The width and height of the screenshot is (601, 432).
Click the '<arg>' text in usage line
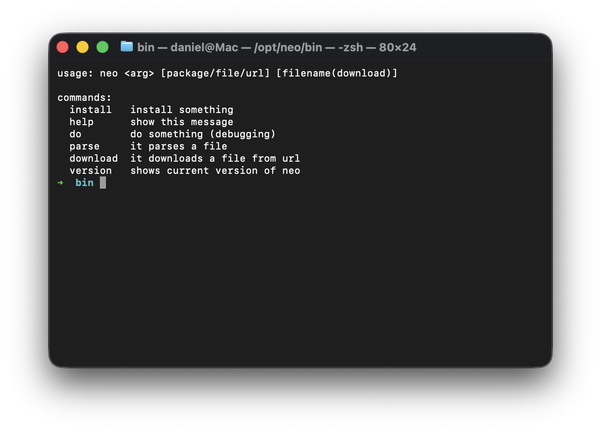pos(139,73)
